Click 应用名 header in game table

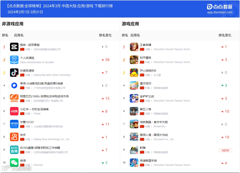(x=135, y=35)
